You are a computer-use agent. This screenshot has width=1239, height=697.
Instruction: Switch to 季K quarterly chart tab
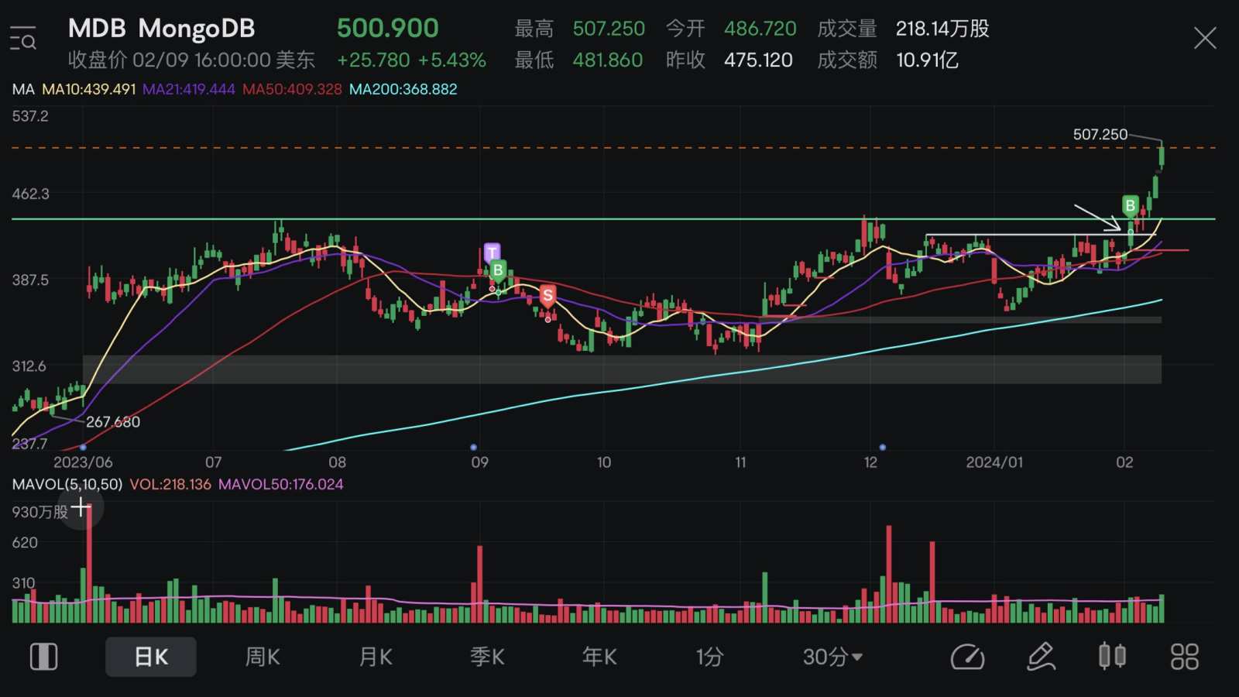(x=487, y=657)
